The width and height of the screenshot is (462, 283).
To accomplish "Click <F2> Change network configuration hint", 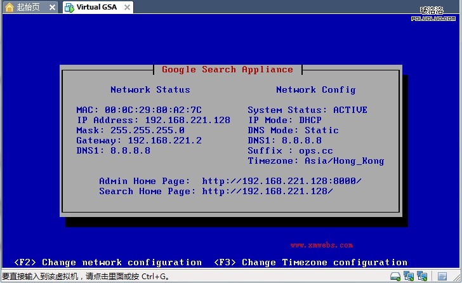I will point(108,263).
